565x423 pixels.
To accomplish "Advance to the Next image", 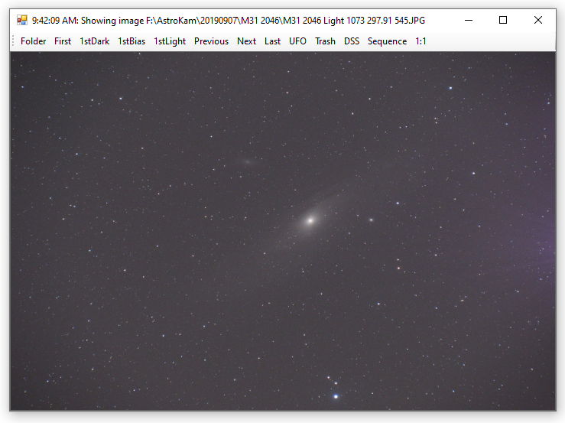I will (246, 41).
